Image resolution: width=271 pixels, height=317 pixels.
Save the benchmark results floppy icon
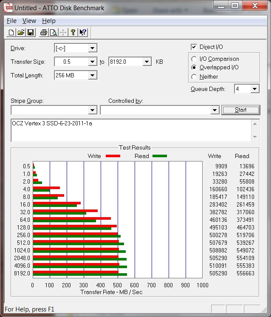(31, 32)
